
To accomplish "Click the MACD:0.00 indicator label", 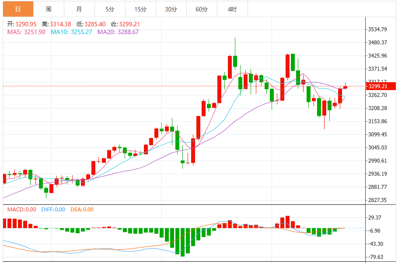I will click(x=21, y=210).
